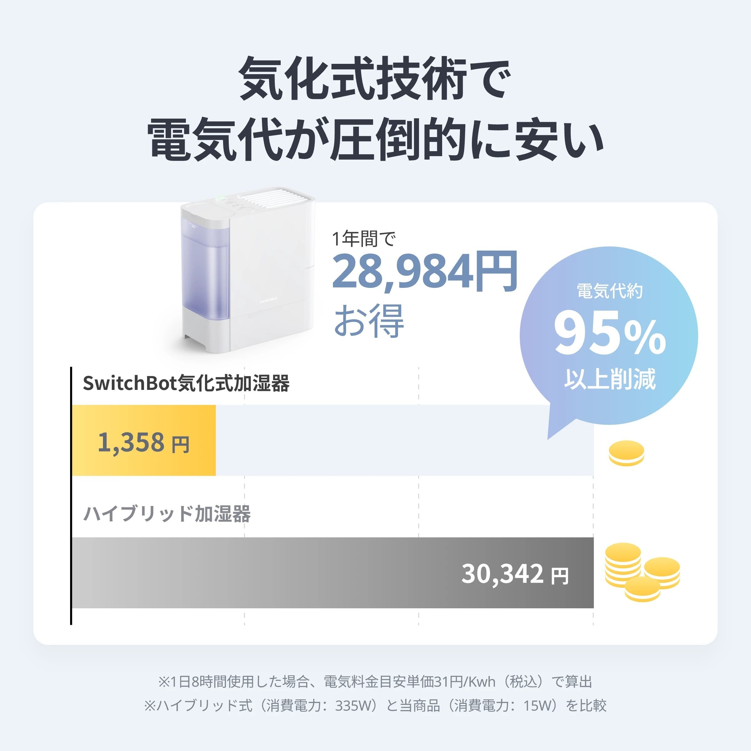Viewport: 751px width, 751px height.
Task: Click the stacked gold coins icon
Action: (641, 572)
